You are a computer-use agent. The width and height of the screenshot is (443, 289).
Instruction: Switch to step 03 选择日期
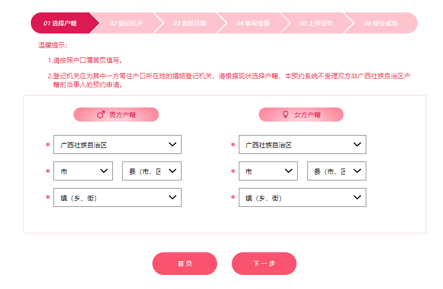click(190, 23)
